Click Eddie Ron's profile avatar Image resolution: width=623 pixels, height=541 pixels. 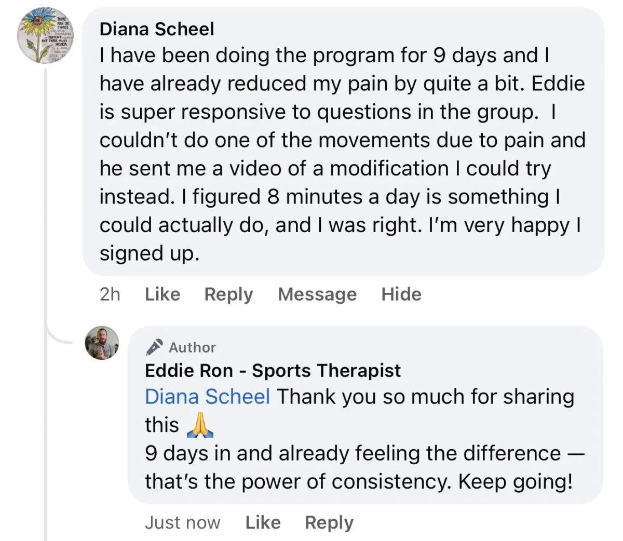coord(102,343)
